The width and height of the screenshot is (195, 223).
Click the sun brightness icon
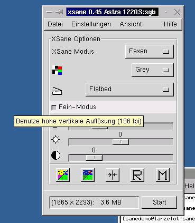click(55, 140)
